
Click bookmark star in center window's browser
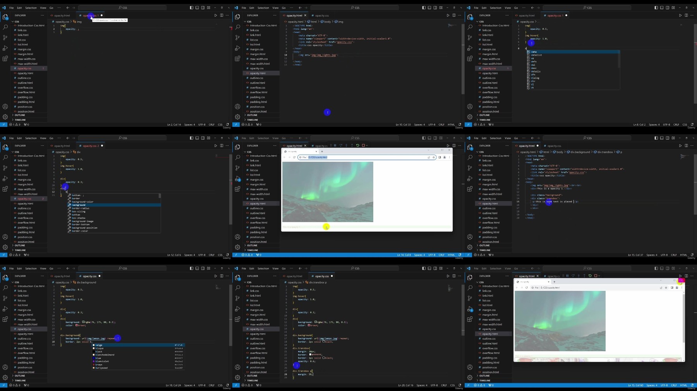click(434, 157)
